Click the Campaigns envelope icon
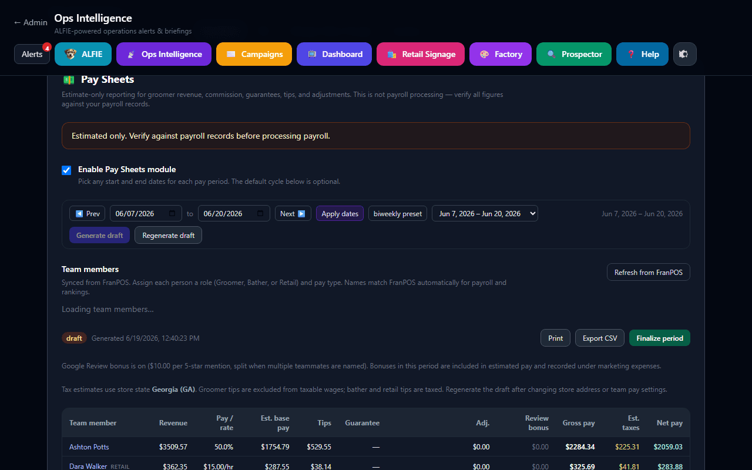 (x=231, y=54)
